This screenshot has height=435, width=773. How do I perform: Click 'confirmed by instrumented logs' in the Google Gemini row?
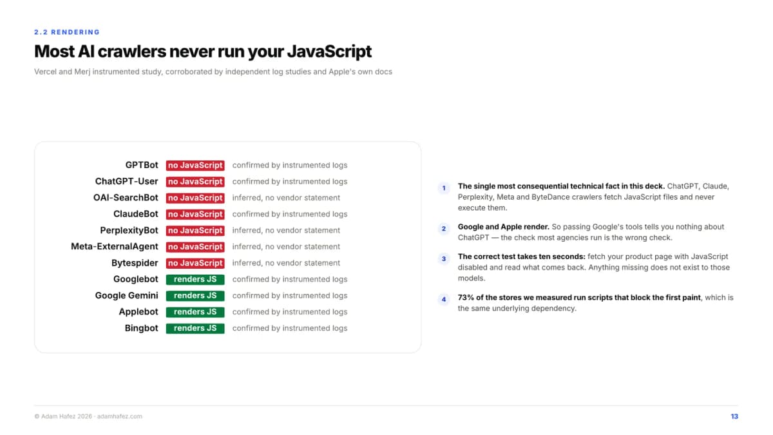(x=290, y=296)
